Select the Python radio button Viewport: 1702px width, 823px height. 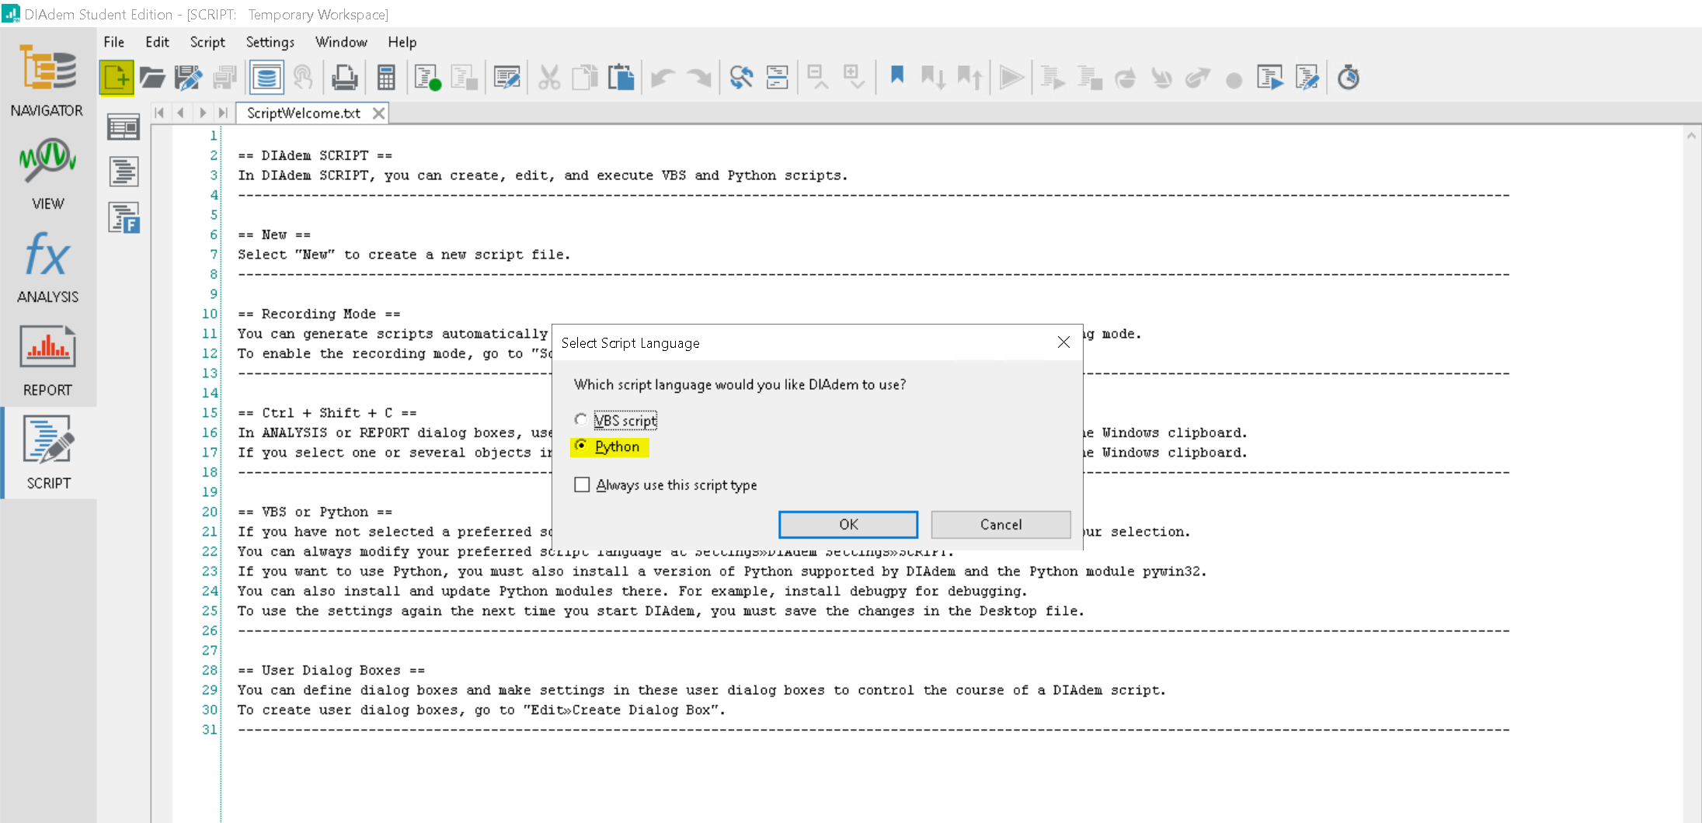coord(580,446)
